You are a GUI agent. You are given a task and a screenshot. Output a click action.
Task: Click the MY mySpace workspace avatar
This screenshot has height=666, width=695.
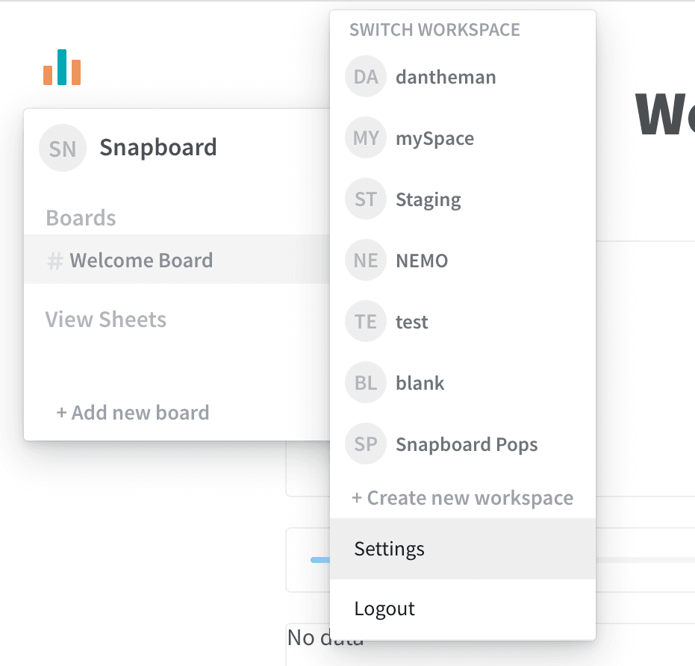tap(365, 137)
